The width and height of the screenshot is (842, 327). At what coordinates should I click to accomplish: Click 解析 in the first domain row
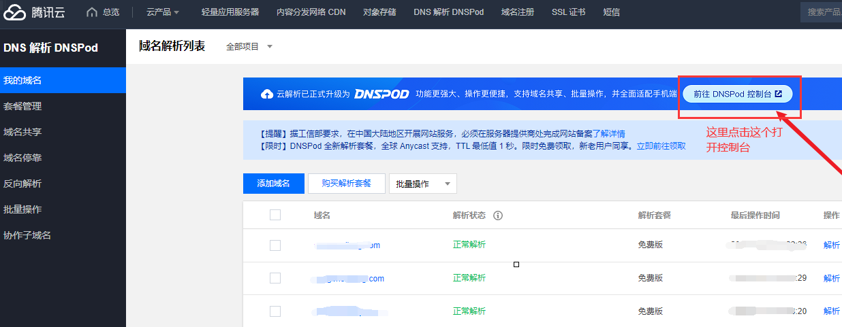tap(832, 245)
